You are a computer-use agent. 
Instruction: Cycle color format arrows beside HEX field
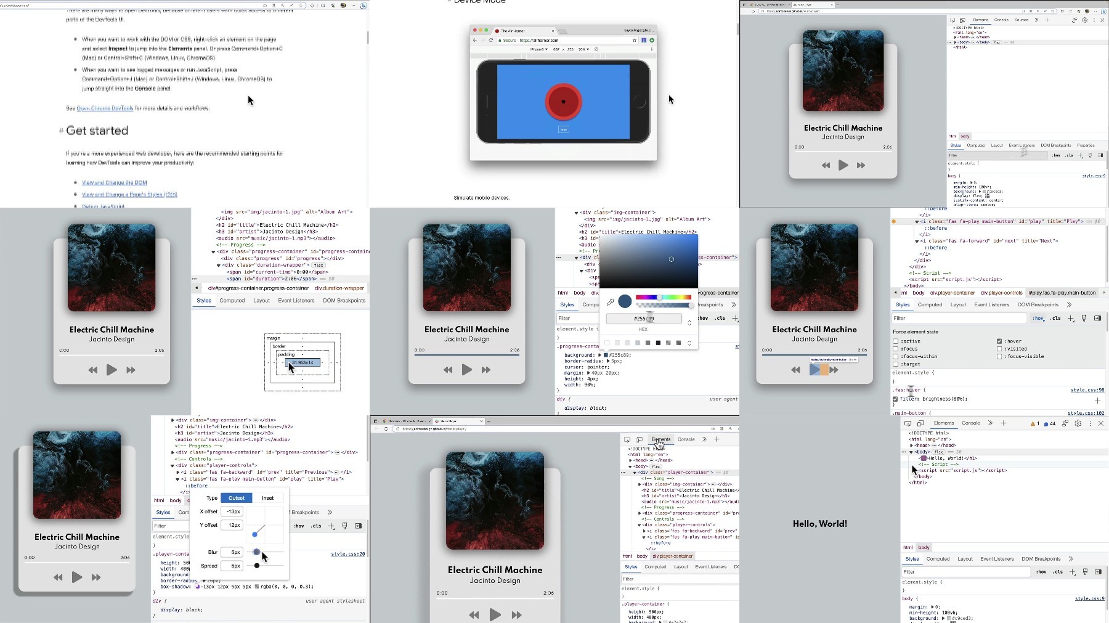689,322
